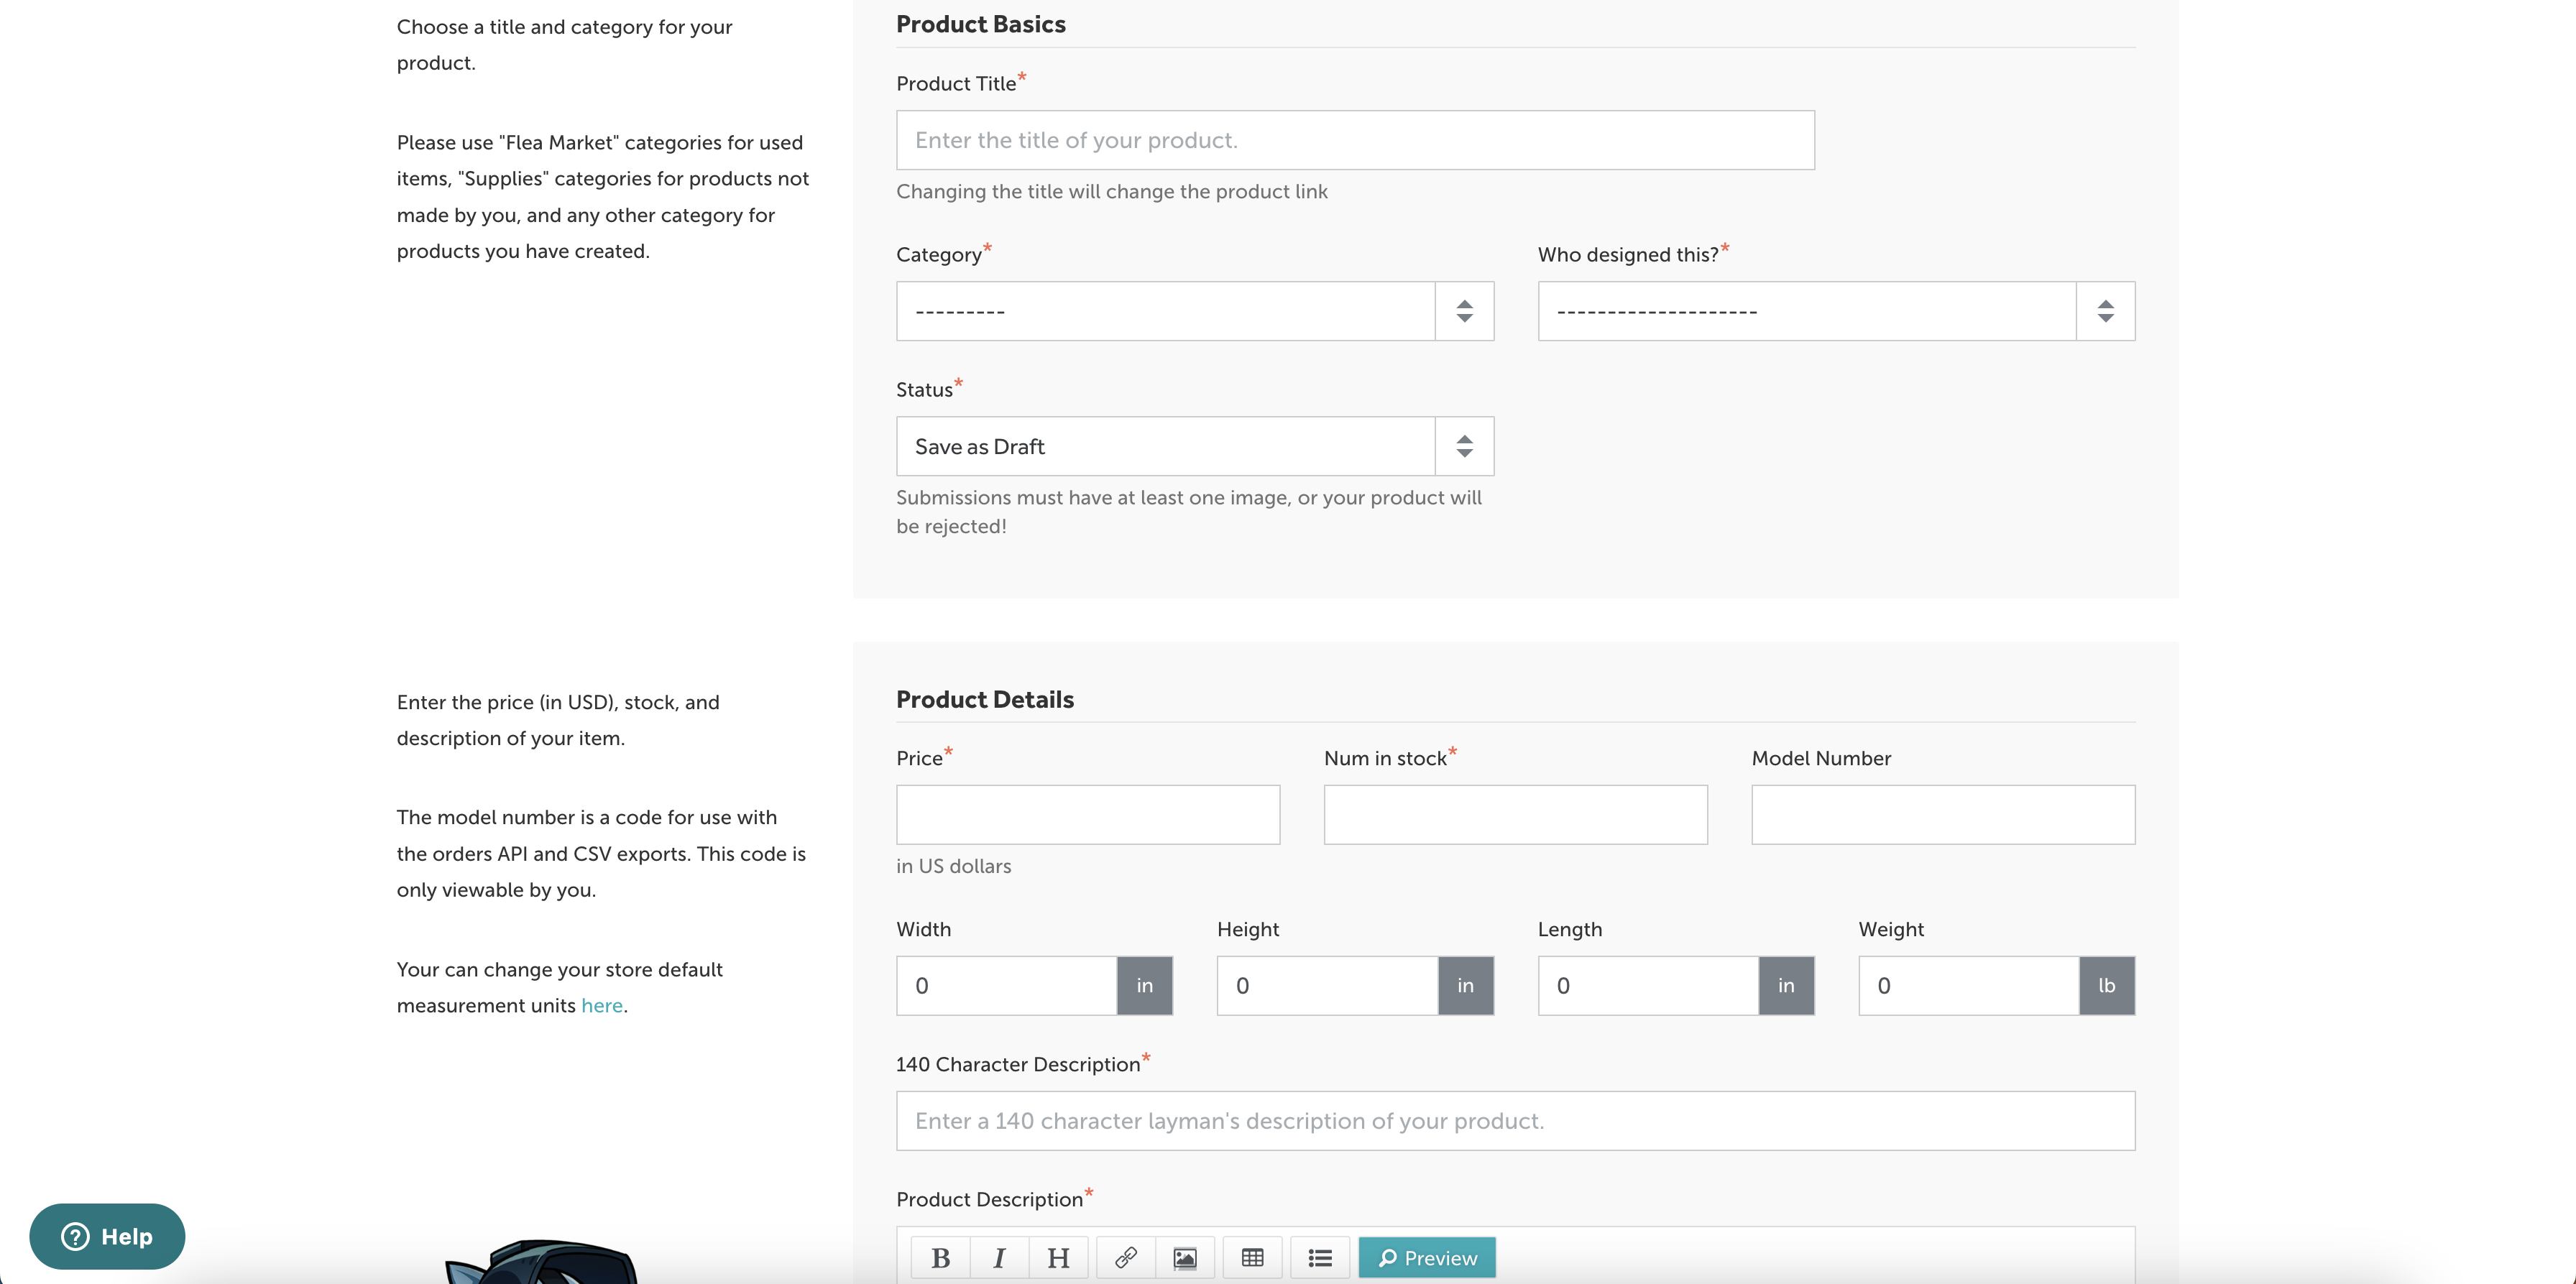
Task: Click the Width measurement field
Action: (x=1006, y=985)
